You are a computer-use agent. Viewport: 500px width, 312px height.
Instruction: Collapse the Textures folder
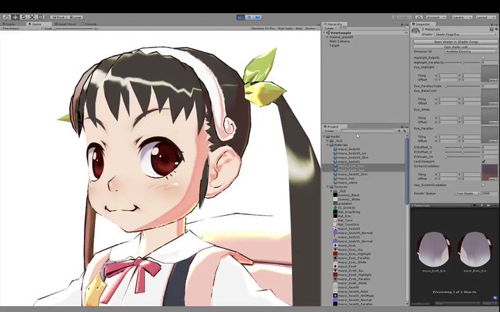pyautogui.click(x=327, y=187)
